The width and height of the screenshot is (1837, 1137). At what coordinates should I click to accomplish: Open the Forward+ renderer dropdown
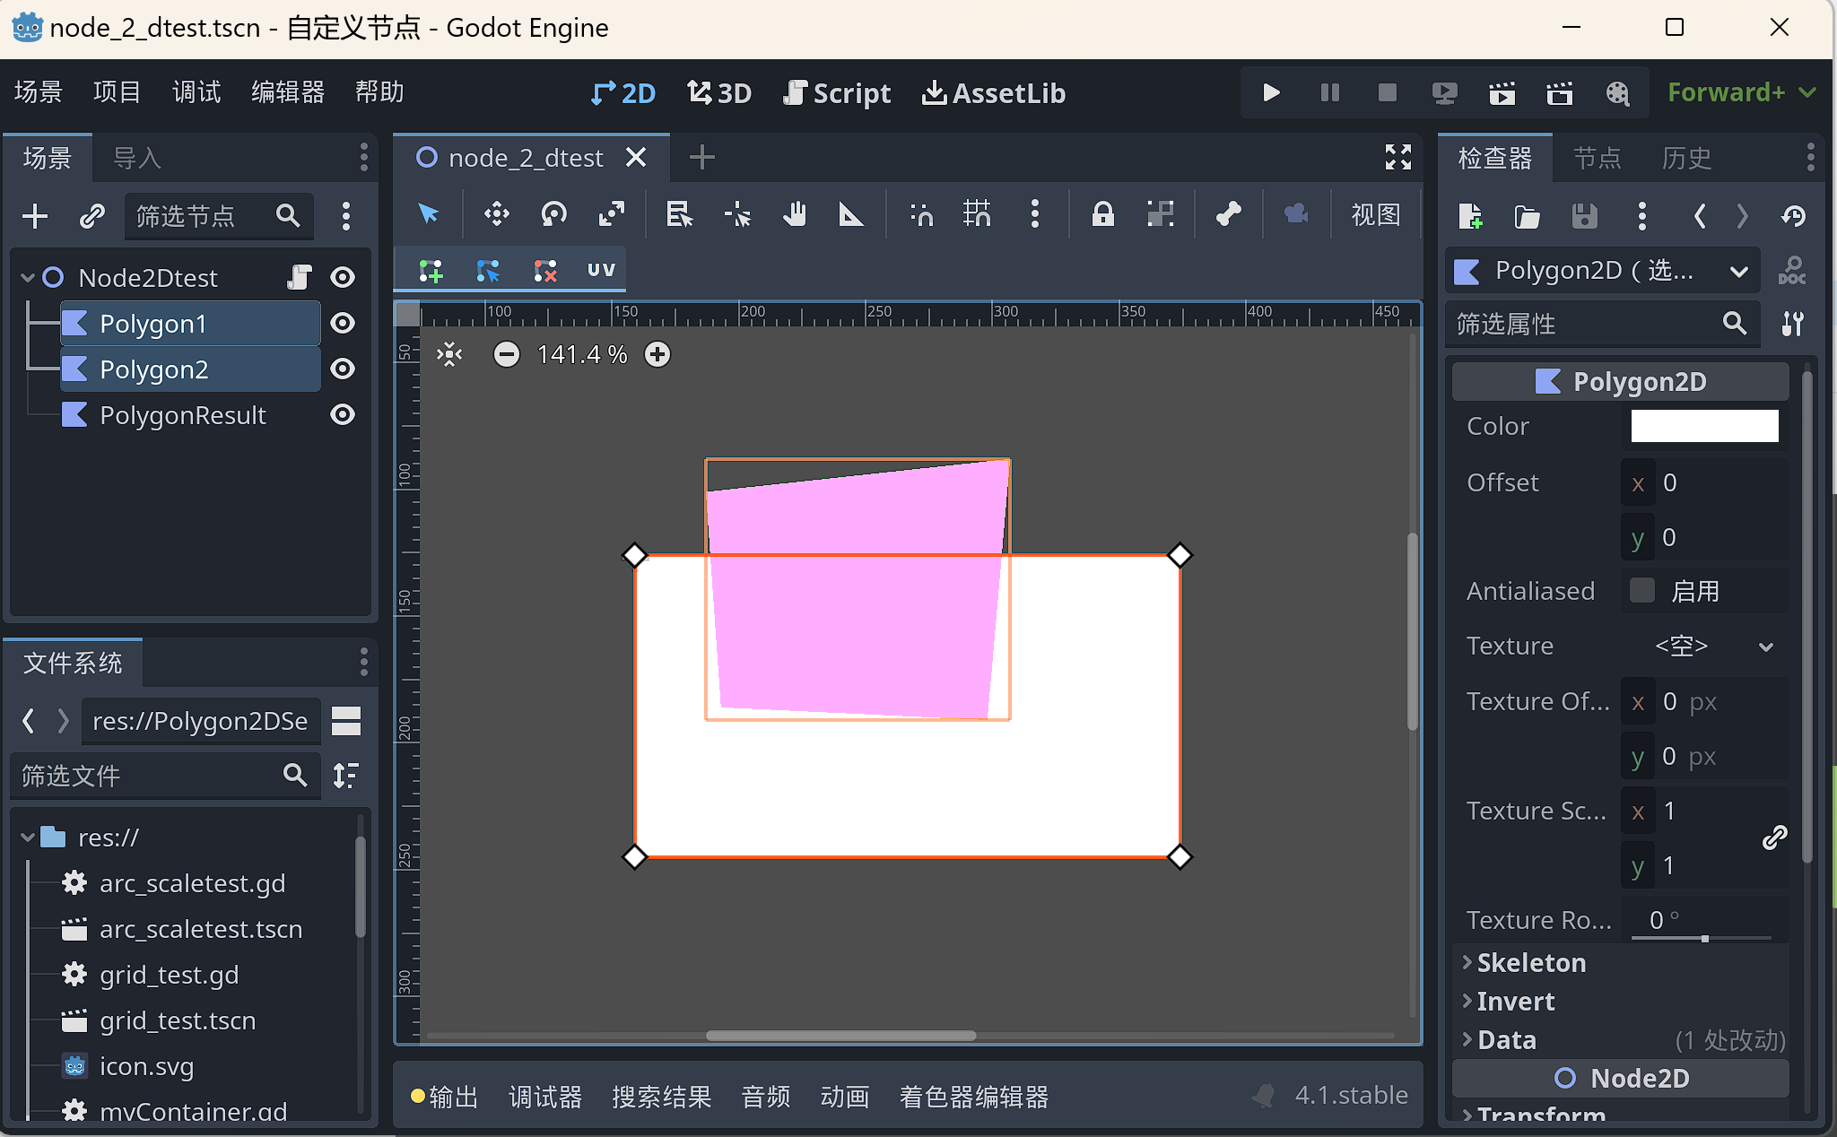tap(1741, 92)
